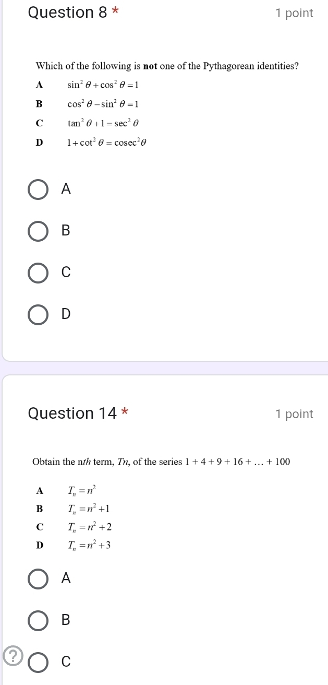Image resolution: width=328 pixels, height=685 pixels.
Task: Pick answer C for Question 14
Action: click(38, 661)
